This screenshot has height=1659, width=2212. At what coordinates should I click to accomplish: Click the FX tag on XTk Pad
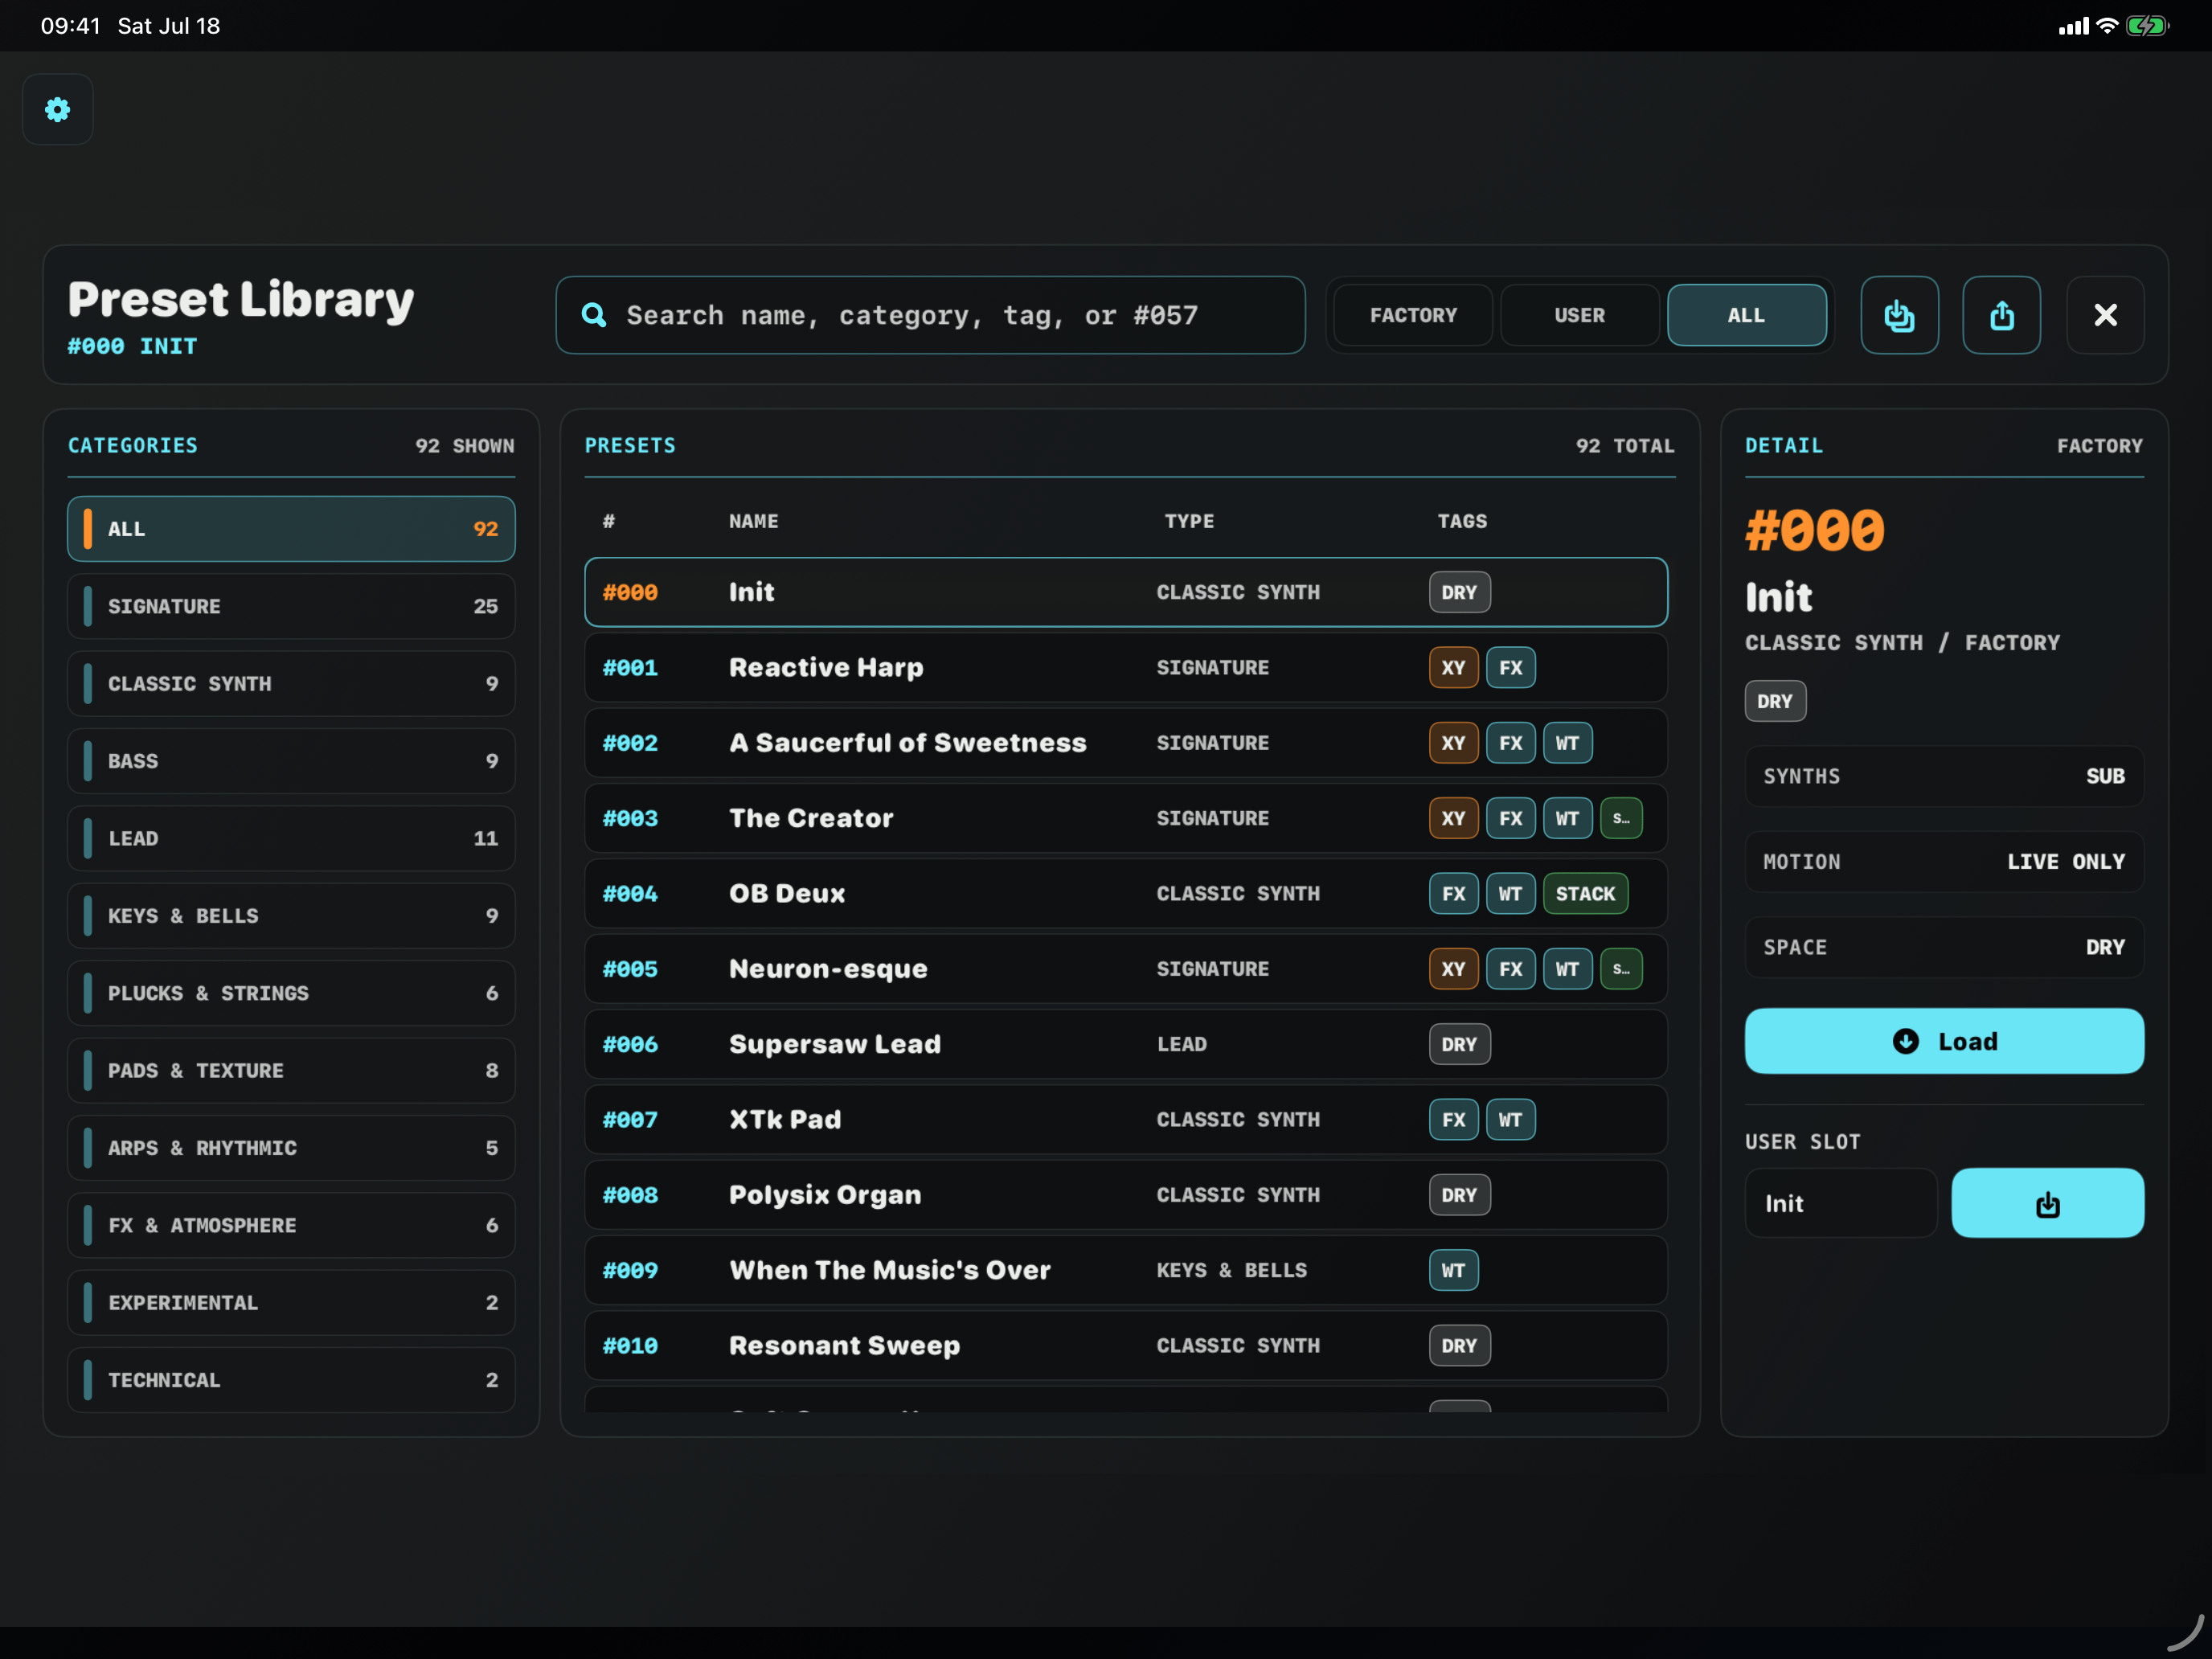click(x=1453, y=1119)
